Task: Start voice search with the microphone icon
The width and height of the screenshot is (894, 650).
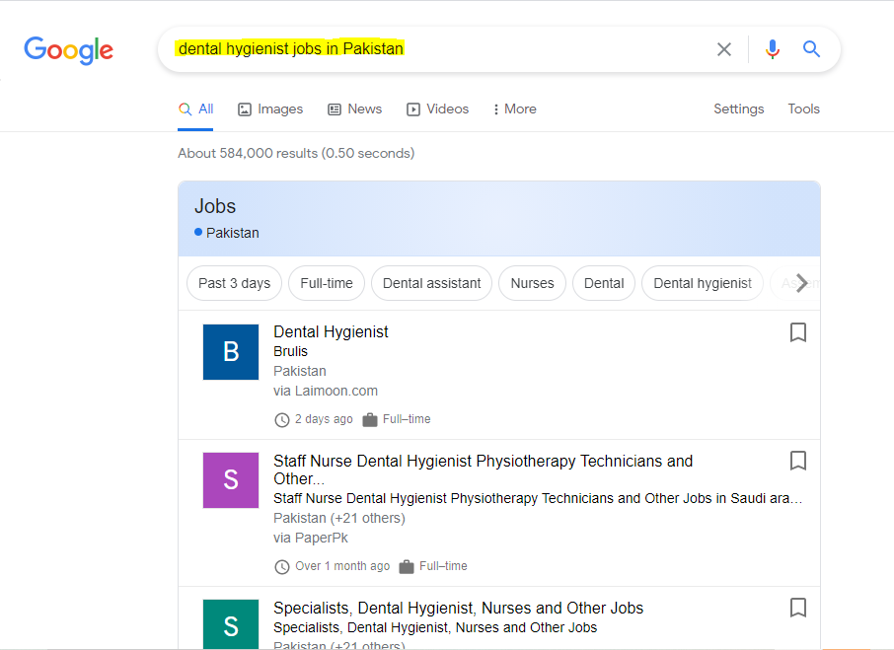Action: pyautogui.click(x=773, y=49)
